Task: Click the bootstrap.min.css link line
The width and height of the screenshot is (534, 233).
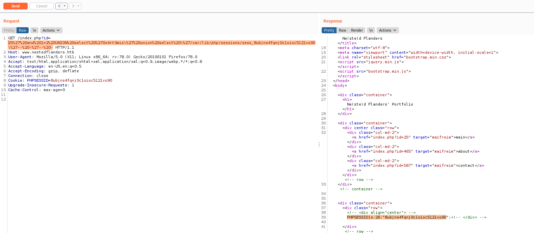Action: [x=394, y=57]
